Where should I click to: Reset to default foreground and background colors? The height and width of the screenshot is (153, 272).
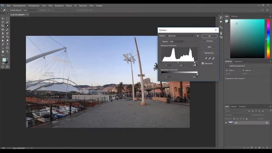point(3,63)
